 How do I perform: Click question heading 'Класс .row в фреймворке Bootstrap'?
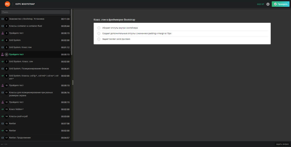[114, 20]
